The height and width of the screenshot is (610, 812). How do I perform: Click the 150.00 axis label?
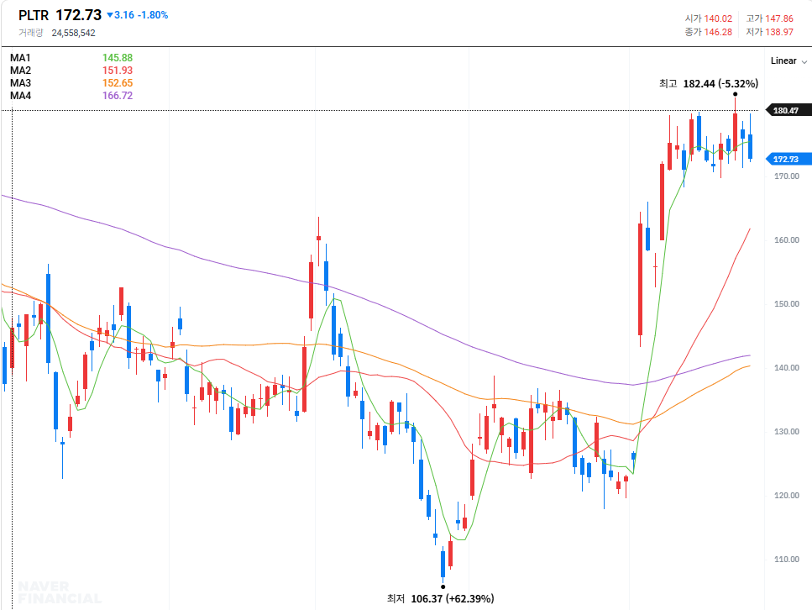tap(787, 303)
